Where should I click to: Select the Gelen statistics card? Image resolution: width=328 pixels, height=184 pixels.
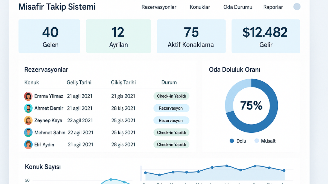49,36
